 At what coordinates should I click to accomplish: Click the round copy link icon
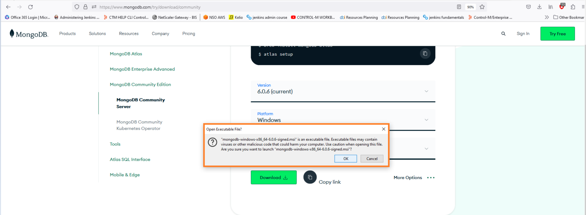[x=310, y=177]
